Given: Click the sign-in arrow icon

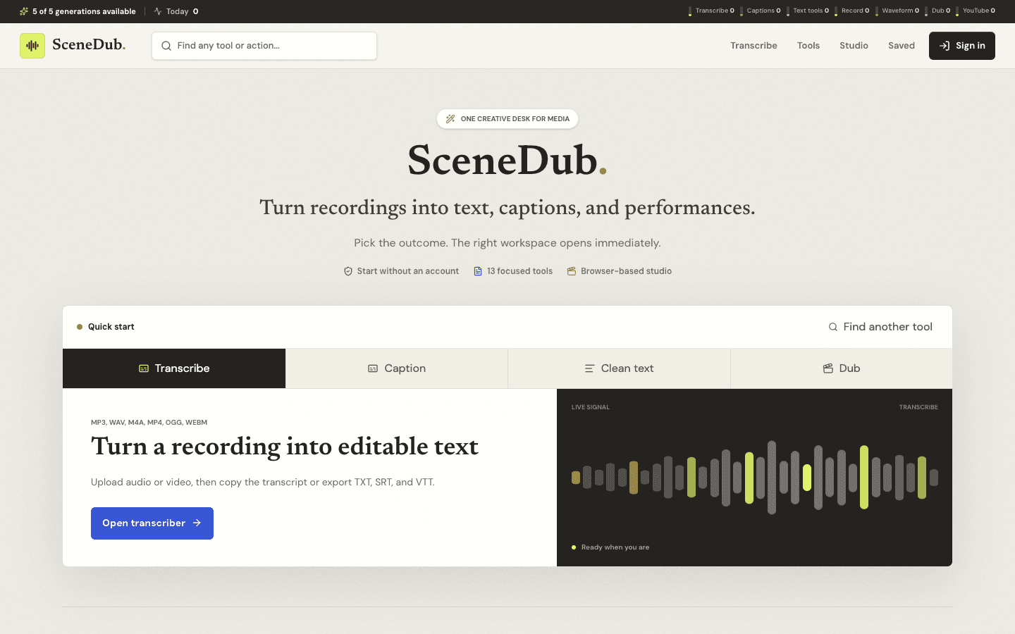Looking at the screenshot, I should coord(945,46).
